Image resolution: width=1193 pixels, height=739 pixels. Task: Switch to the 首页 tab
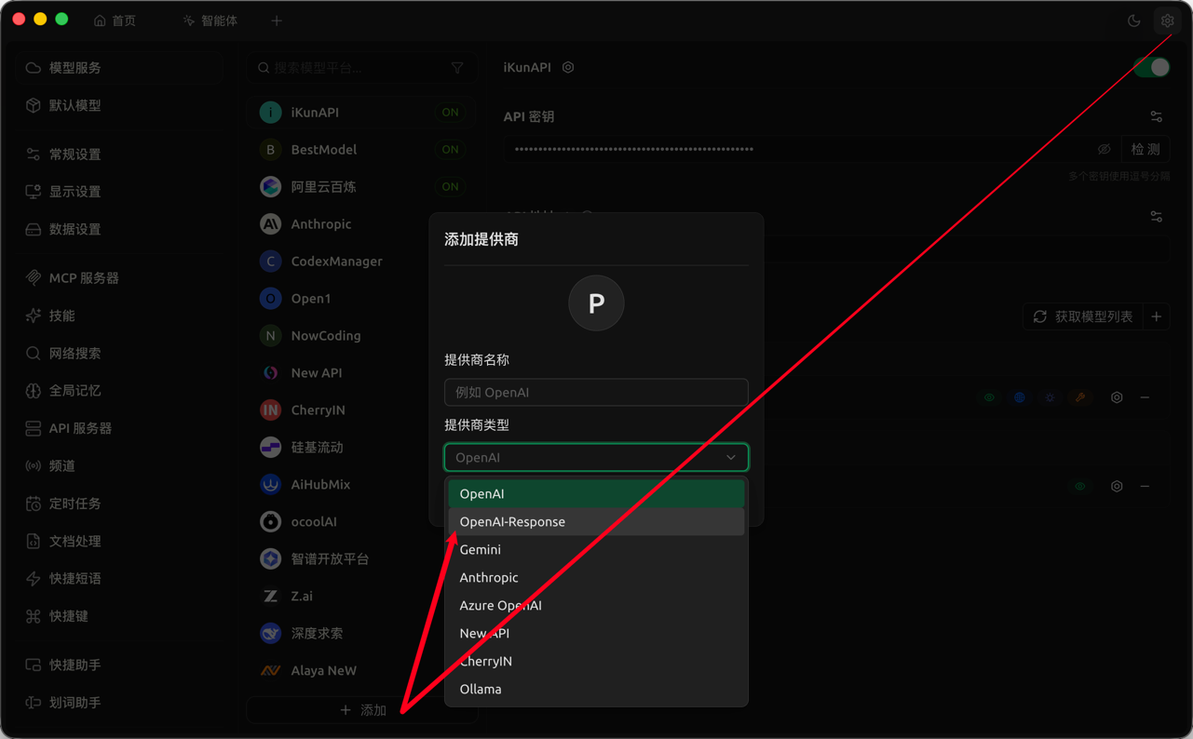pos(115,20)
